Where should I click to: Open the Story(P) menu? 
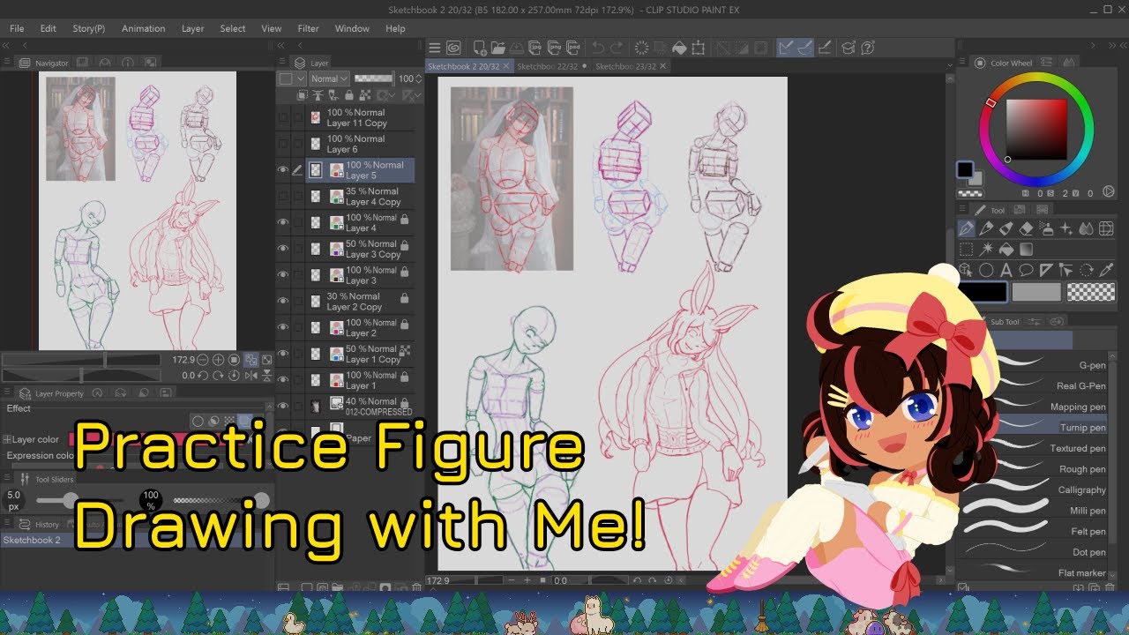(x=88, y=28)
